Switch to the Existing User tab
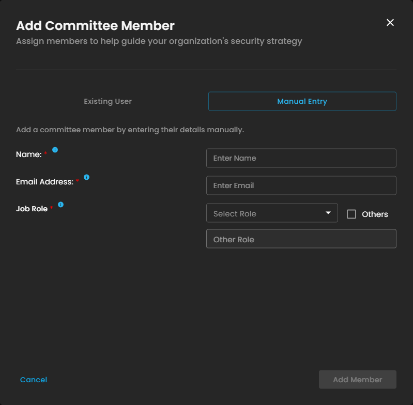Viewport: 413px width, 405px height. pos(108,101)
